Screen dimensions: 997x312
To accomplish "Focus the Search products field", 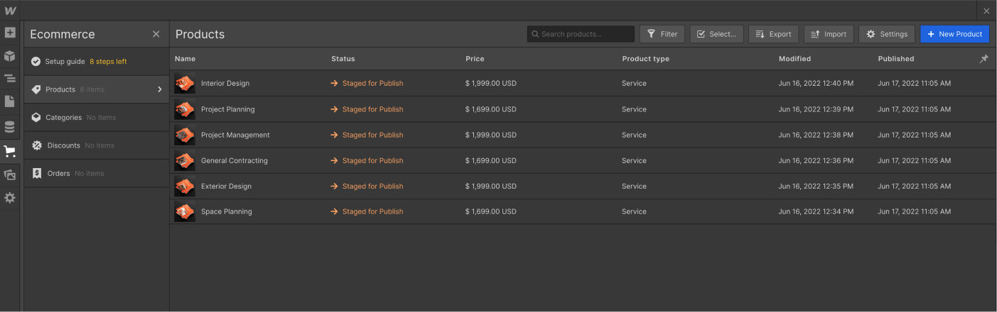I will pos(583,34).
